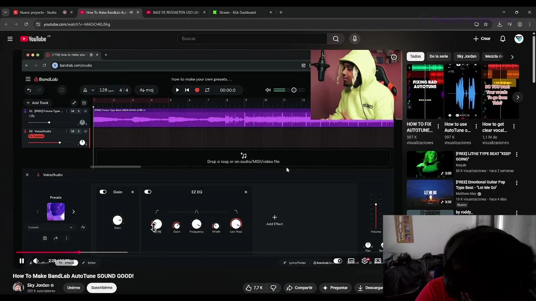Close the Gain effect module
This screenshot has width=536, height=301.
(132, 192)
